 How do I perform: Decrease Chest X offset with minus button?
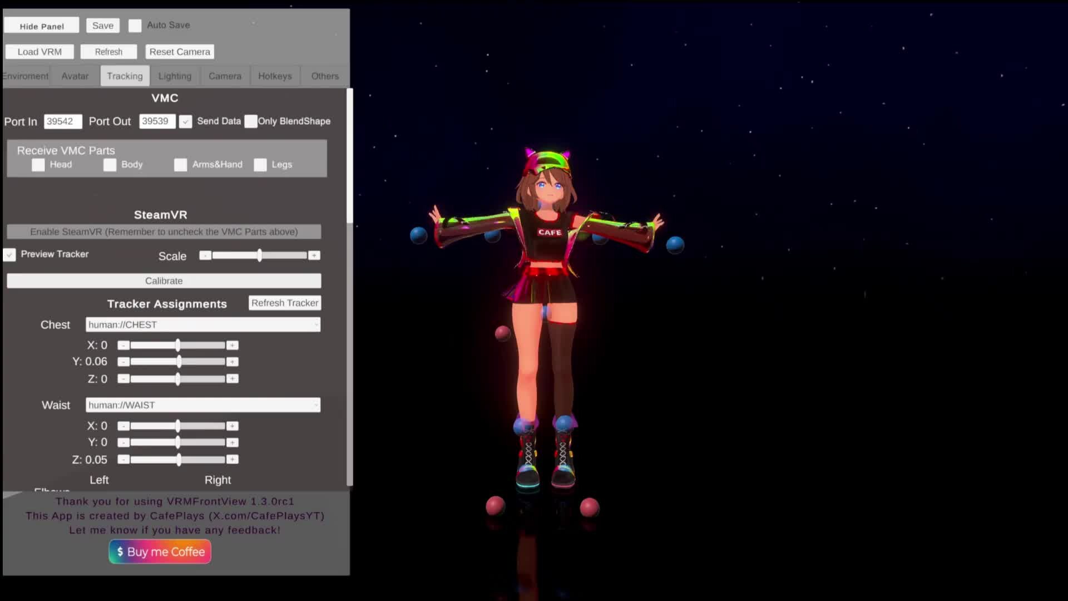123,346
